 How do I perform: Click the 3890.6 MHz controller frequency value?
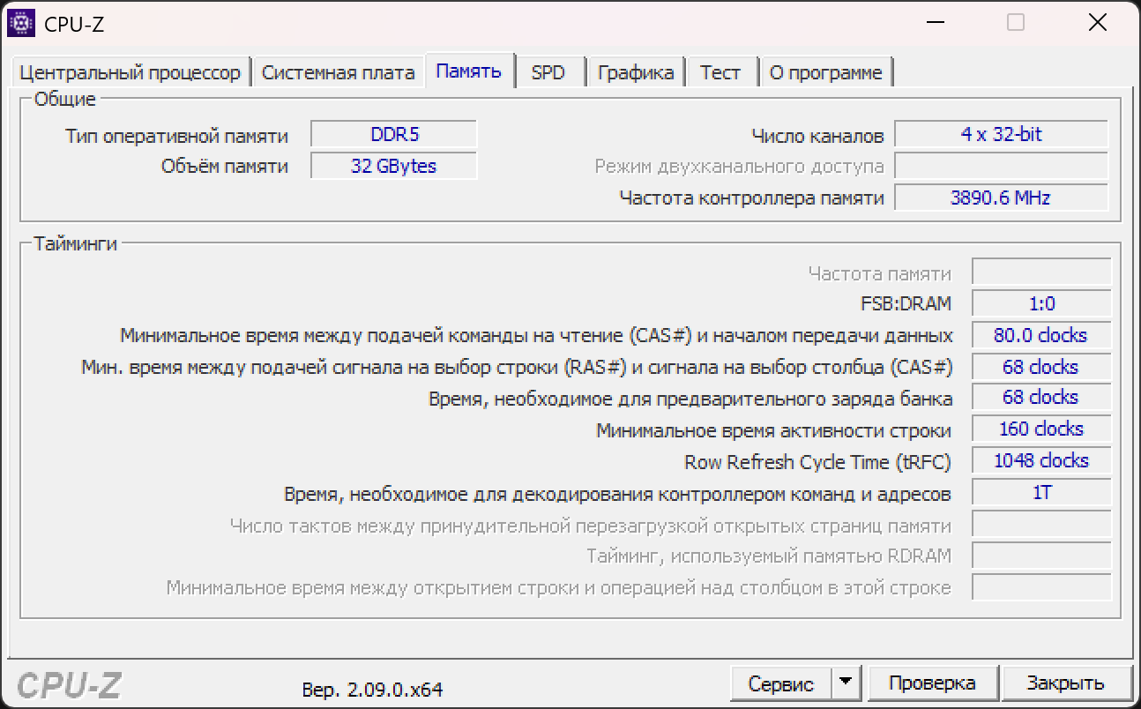[1002, 198]
